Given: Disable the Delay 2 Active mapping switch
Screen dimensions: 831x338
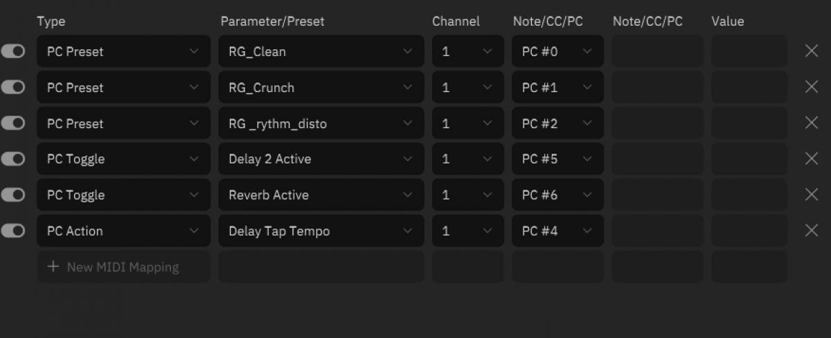Looking at the screenshot, I should [x=13, y=159].
